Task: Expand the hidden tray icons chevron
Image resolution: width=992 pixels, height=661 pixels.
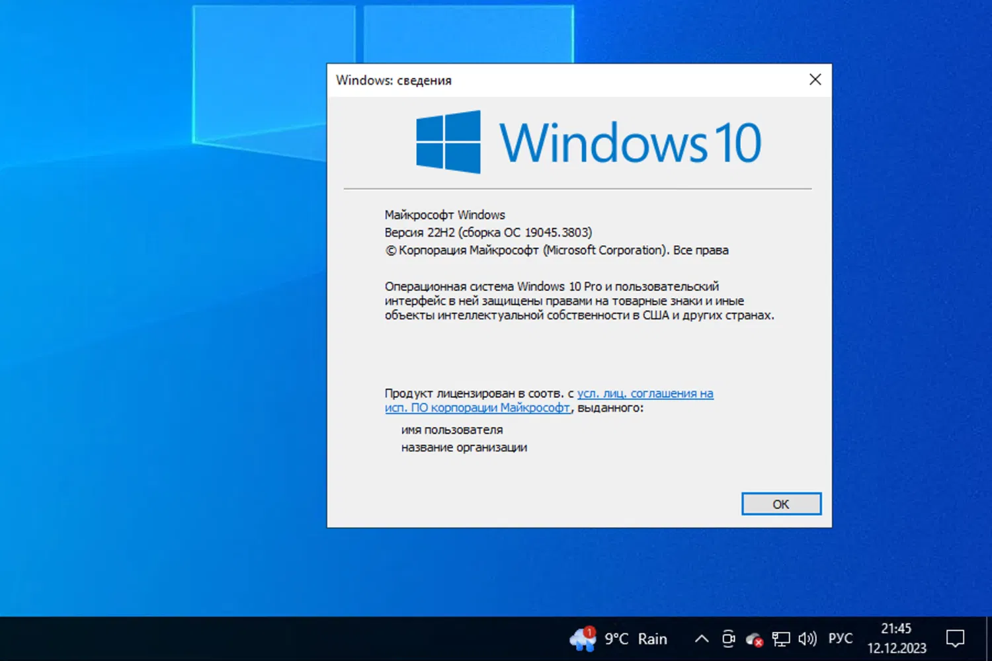Action: (702, 639)
